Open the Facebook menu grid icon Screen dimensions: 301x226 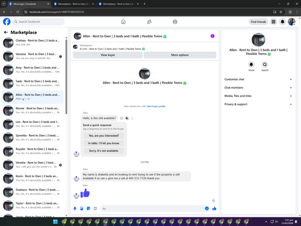pyautogui.click(x=273, y=22)
